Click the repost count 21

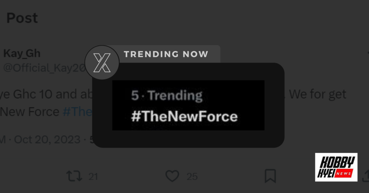click(x=93, y=176)
